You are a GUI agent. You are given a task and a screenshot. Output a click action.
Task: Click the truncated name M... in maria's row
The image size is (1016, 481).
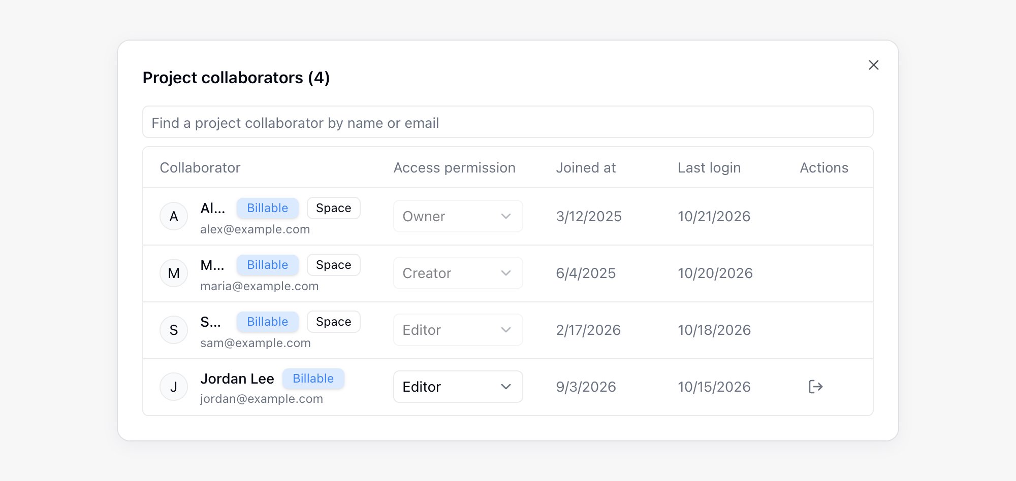click(x=212, y=265)
